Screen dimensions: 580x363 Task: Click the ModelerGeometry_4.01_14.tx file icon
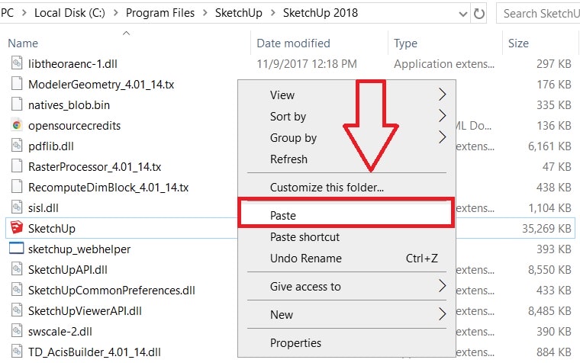point(17,84)
